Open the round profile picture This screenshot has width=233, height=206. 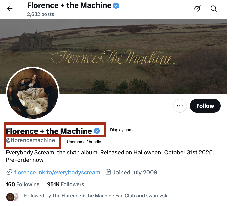[x=33, y=93]
